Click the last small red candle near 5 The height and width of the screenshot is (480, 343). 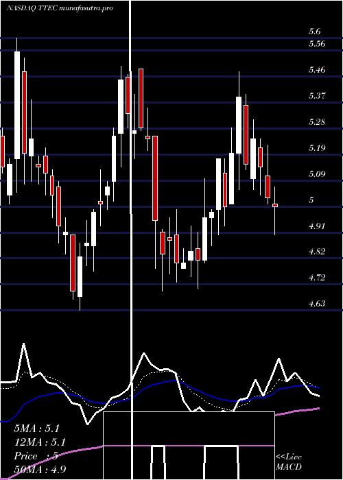tap(275, 206)
